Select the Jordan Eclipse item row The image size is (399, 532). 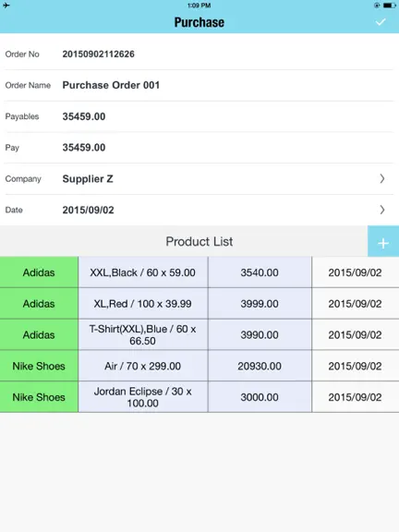199,397
